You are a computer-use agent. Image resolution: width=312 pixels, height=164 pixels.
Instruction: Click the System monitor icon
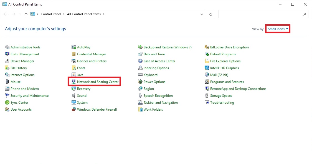[74, 103]
